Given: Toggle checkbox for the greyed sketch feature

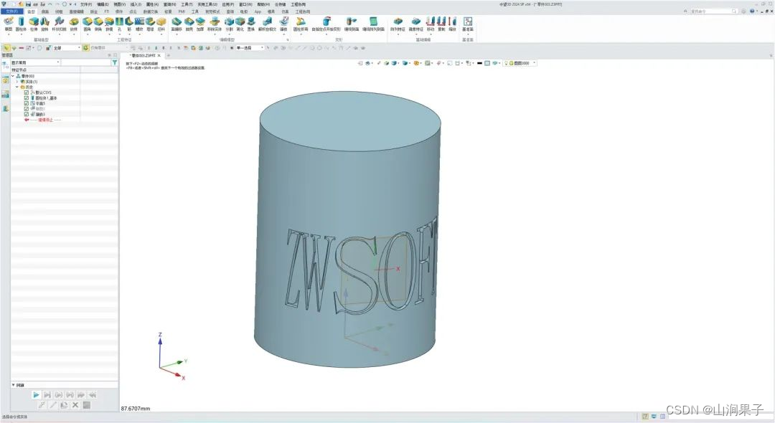Looking at the screenshot, I should pos(27,108).
